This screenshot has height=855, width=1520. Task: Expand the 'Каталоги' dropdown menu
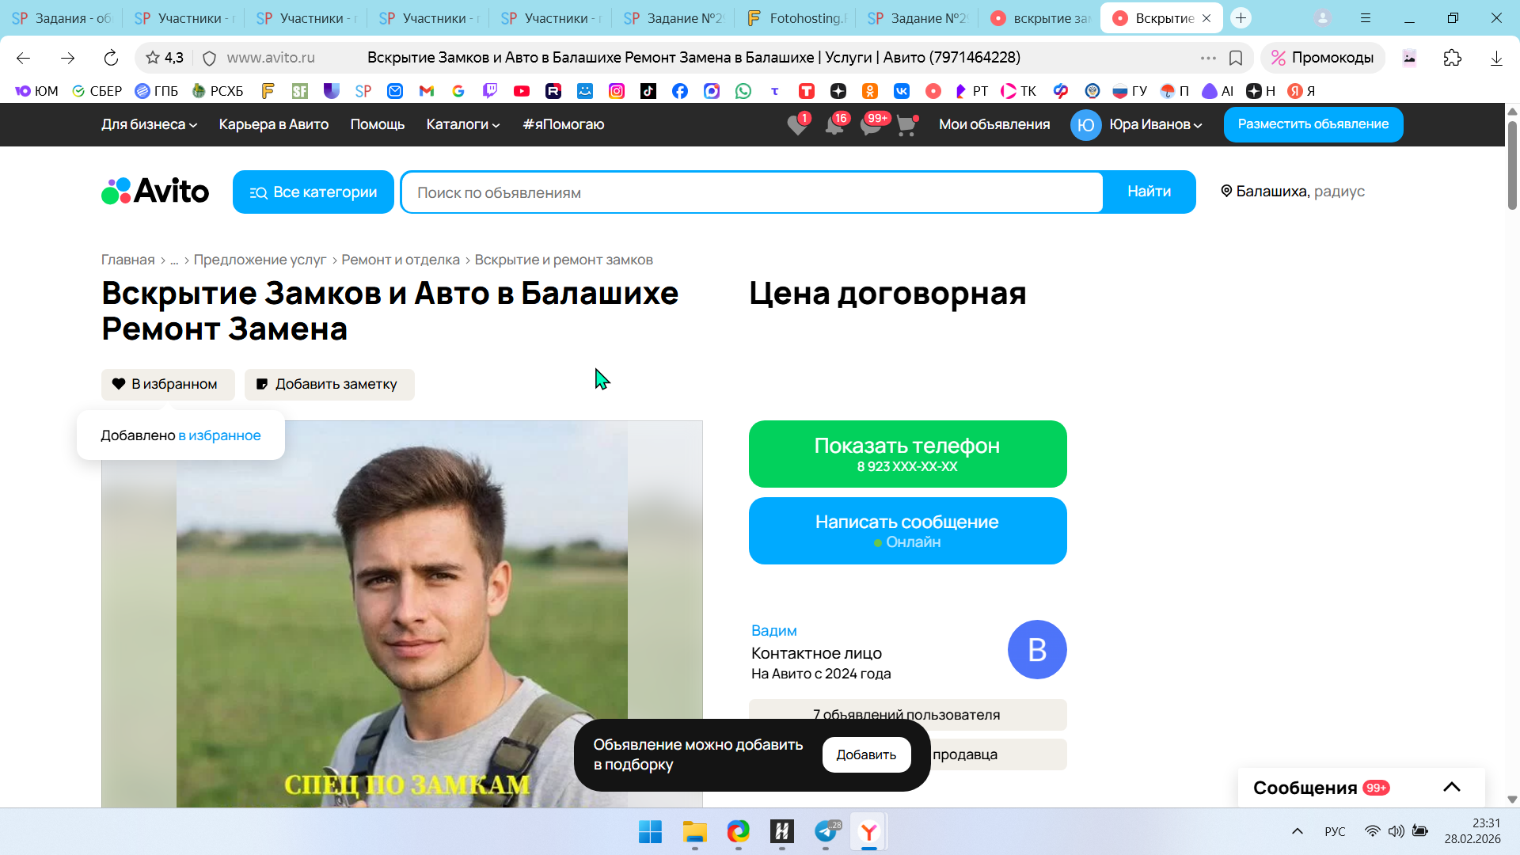tap(462, 124)
